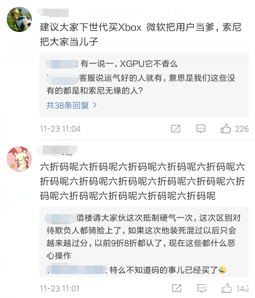The width and height of the screenshot is (255, 298).
Task: Open the second commenter's blurred username
Action: (57, 150)
